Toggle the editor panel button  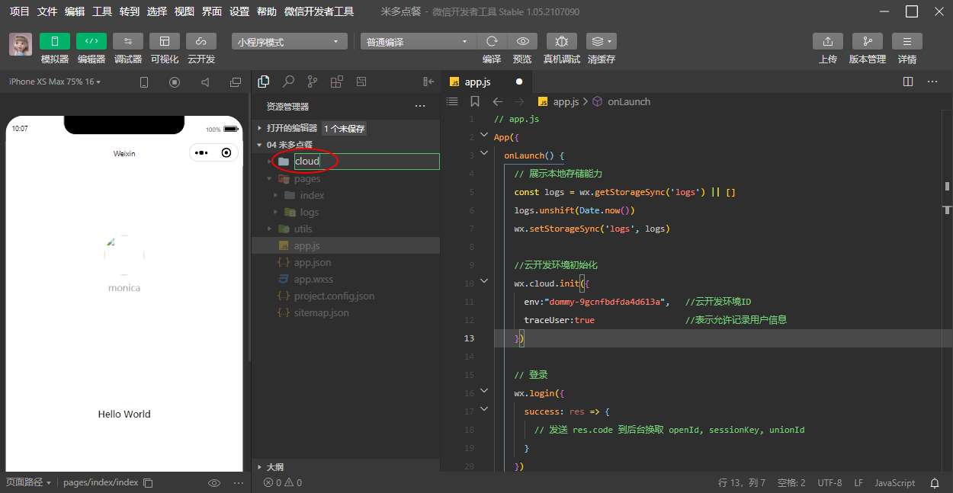click(x=91, y=41)
